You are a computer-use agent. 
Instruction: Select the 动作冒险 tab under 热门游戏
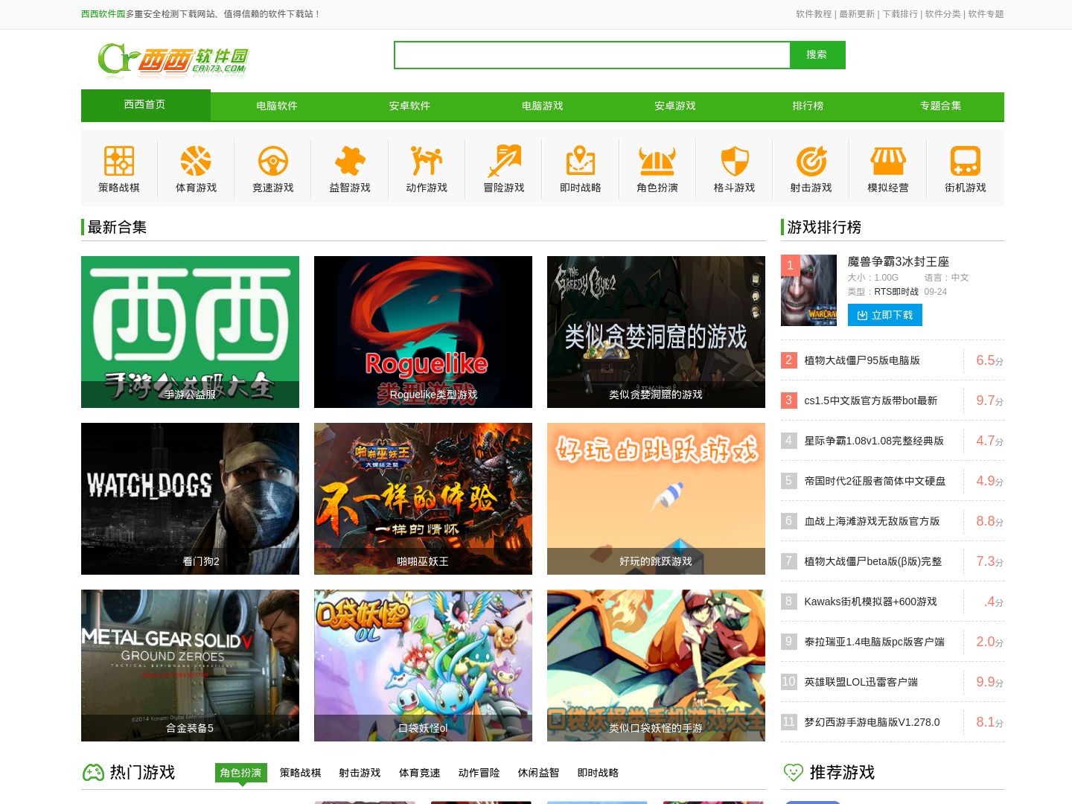click(479, 773)
